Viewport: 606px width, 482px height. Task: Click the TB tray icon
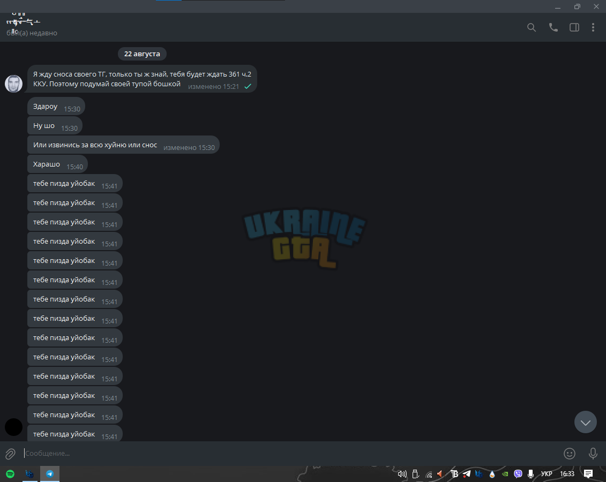tap(454, 474)
